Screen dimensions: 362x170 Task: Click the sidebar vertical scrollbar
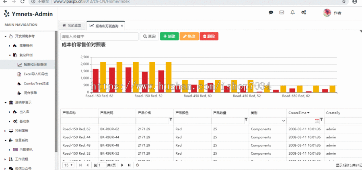point(56,91)
